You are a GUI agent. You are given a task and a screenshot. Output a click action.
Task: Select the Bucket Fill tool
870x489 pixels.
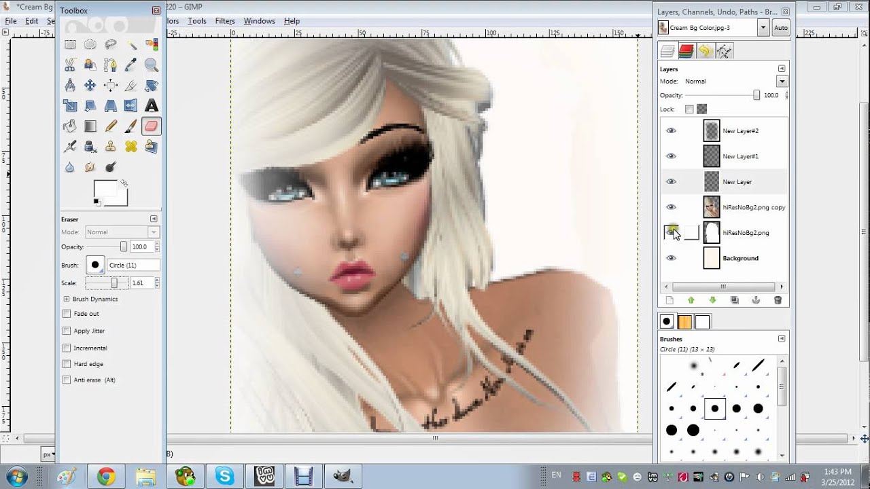tap(70, 126)
